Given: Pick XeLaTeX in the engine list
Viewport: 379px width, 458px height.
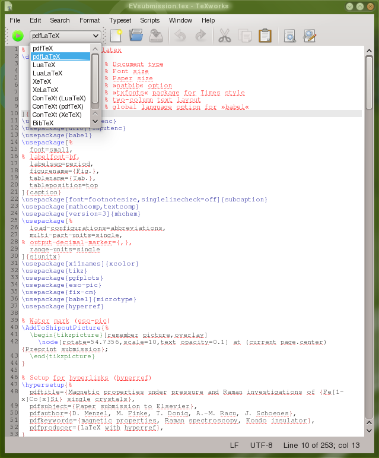Looking at the screenshot, I should pyautogui.click(x=60, y=90).
